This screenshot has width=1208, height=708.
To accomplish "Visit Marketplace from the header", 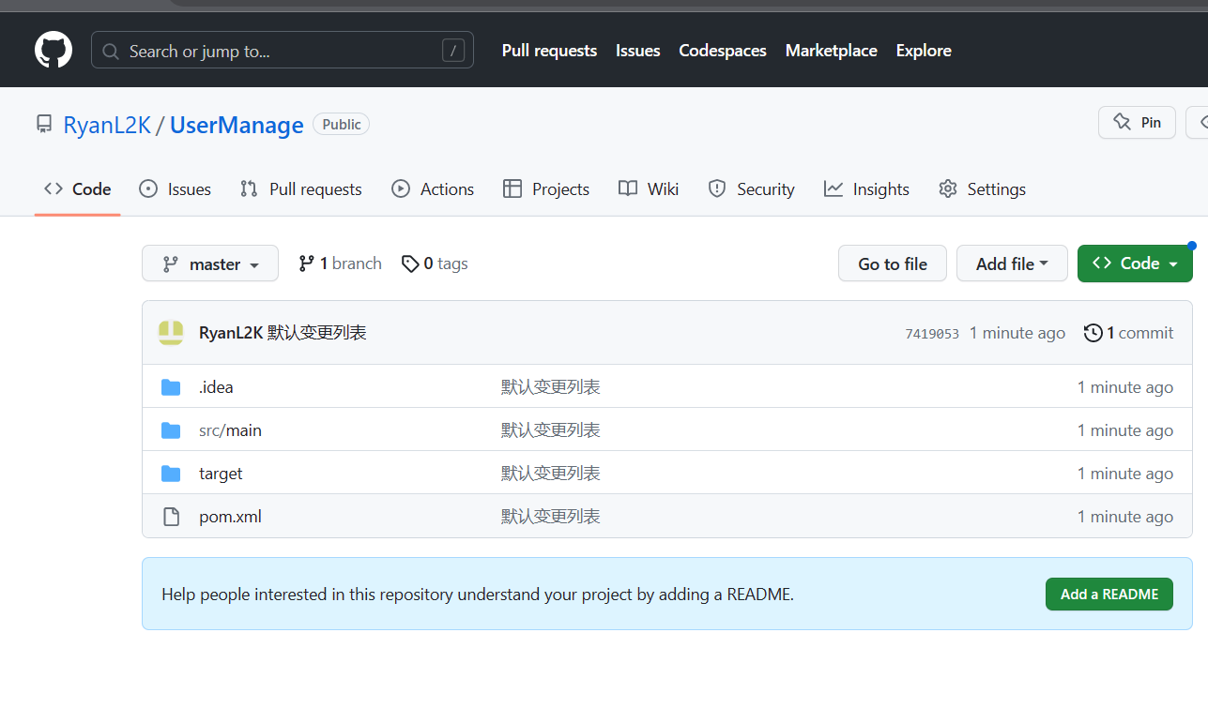I will click(x=832, y=51).
